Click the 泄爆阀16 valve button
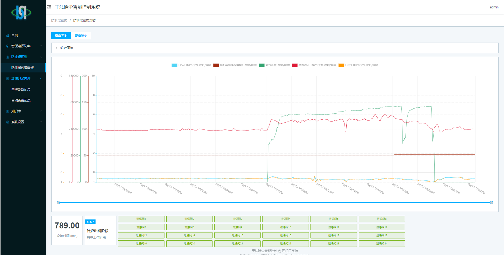The image size is (504, 255). click(286, 235)
